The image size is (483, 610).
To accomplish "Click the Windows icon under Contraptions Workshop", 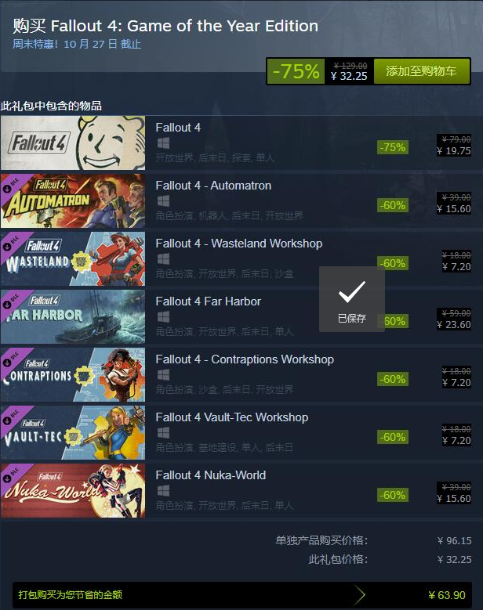I will [163, 375].
